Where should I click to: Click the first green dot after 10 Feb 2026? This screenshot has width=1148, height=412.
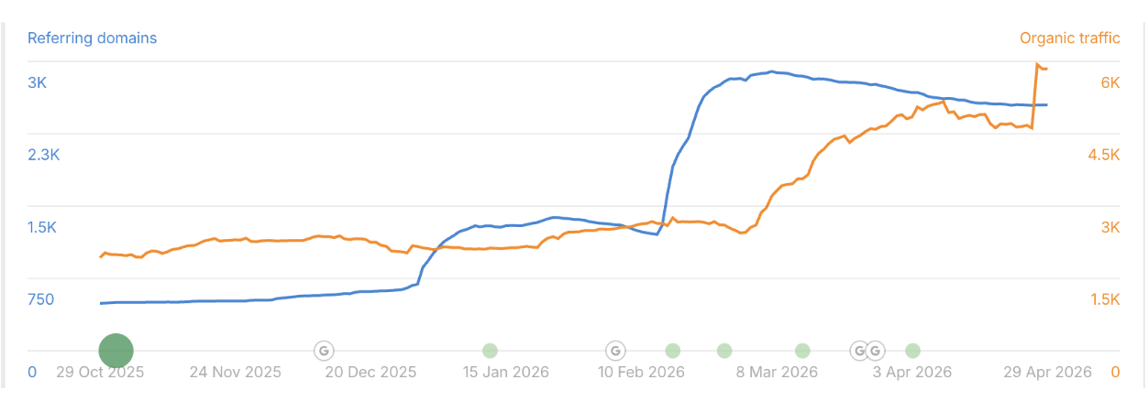tap(672, 350)
